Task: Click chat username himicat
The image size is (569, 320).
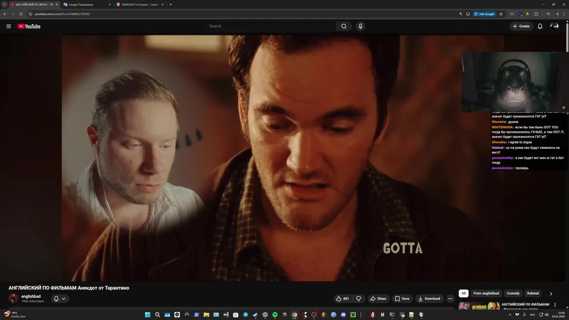Action: point(497,148)
